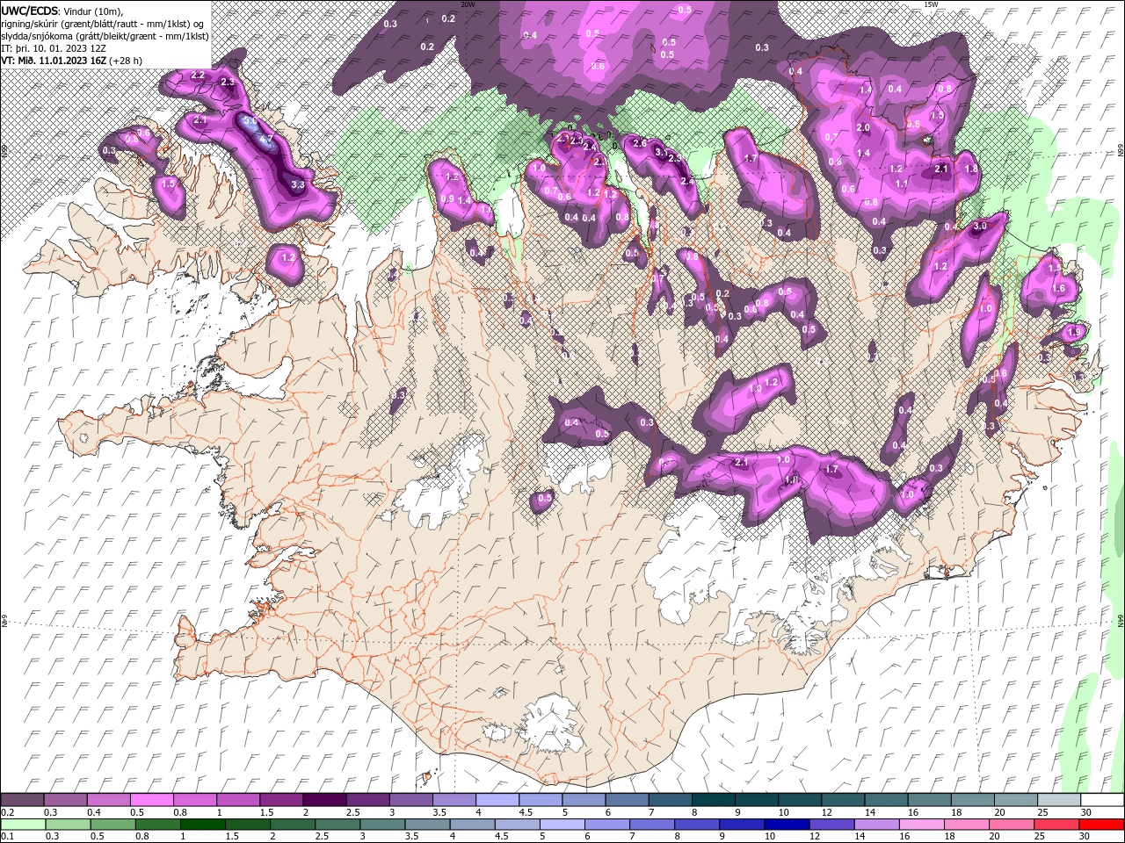Click the 'rigning/skúrir' legend description line
The height and width of the screenshot is (843, 1125).
tap(103, 23)
